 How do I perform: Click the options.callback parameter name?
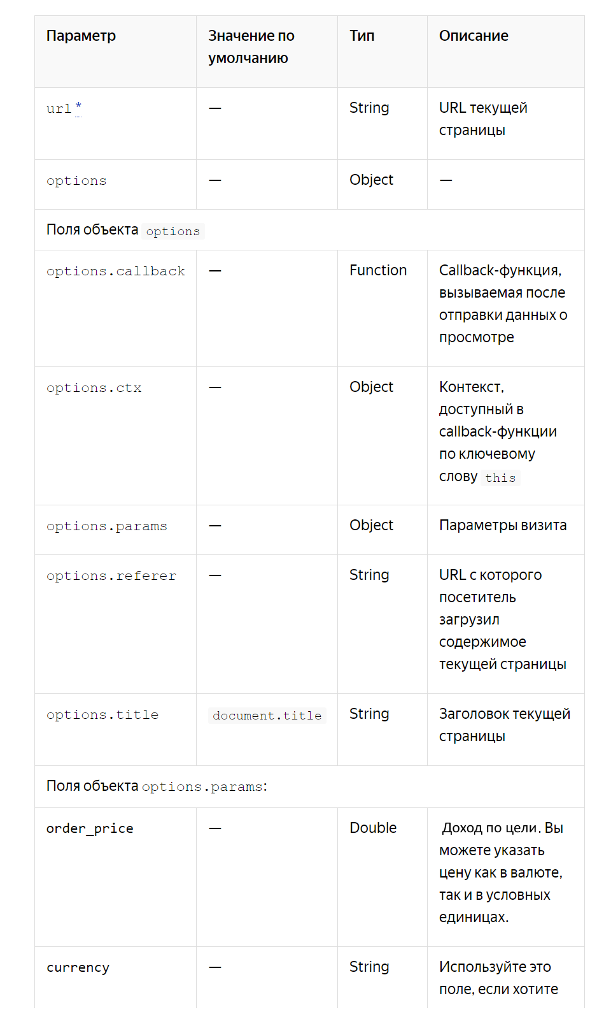click(116, 271)
